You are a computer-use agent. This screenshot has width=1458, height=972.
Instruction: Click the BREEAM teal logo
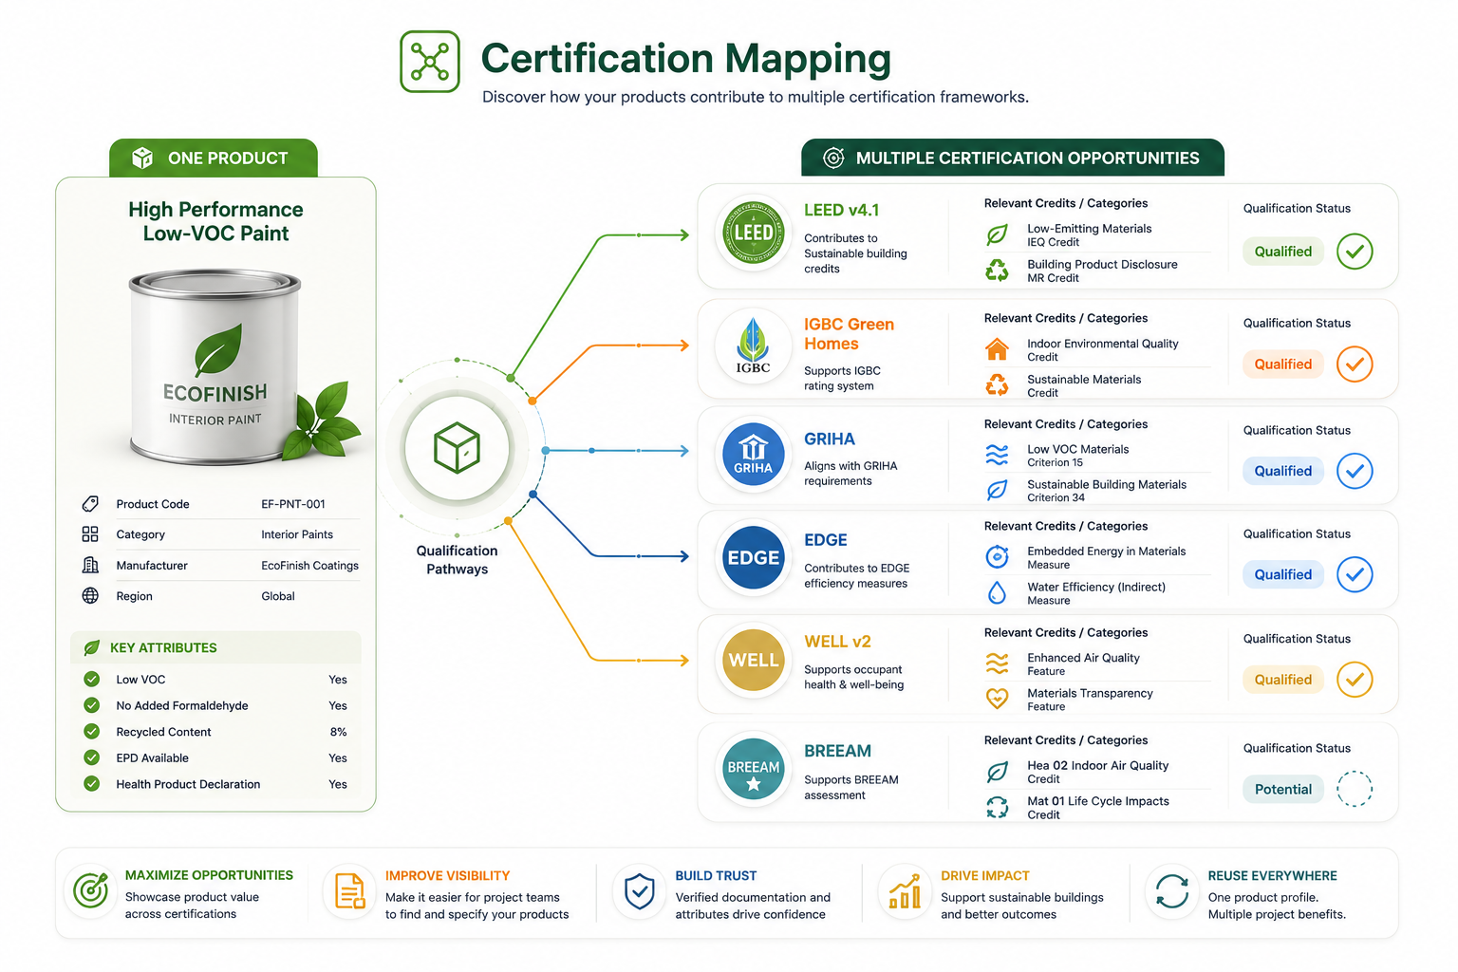click(x=754, y=769)
